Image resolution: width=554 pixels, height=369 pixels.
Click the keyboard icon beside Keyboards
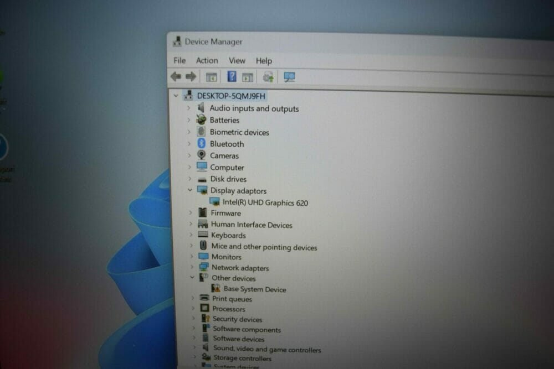click(203, 235)
